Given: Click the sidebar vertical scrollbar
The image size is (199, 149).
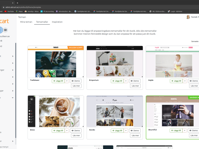Looking at the screenshot, I should pos(16,90).
